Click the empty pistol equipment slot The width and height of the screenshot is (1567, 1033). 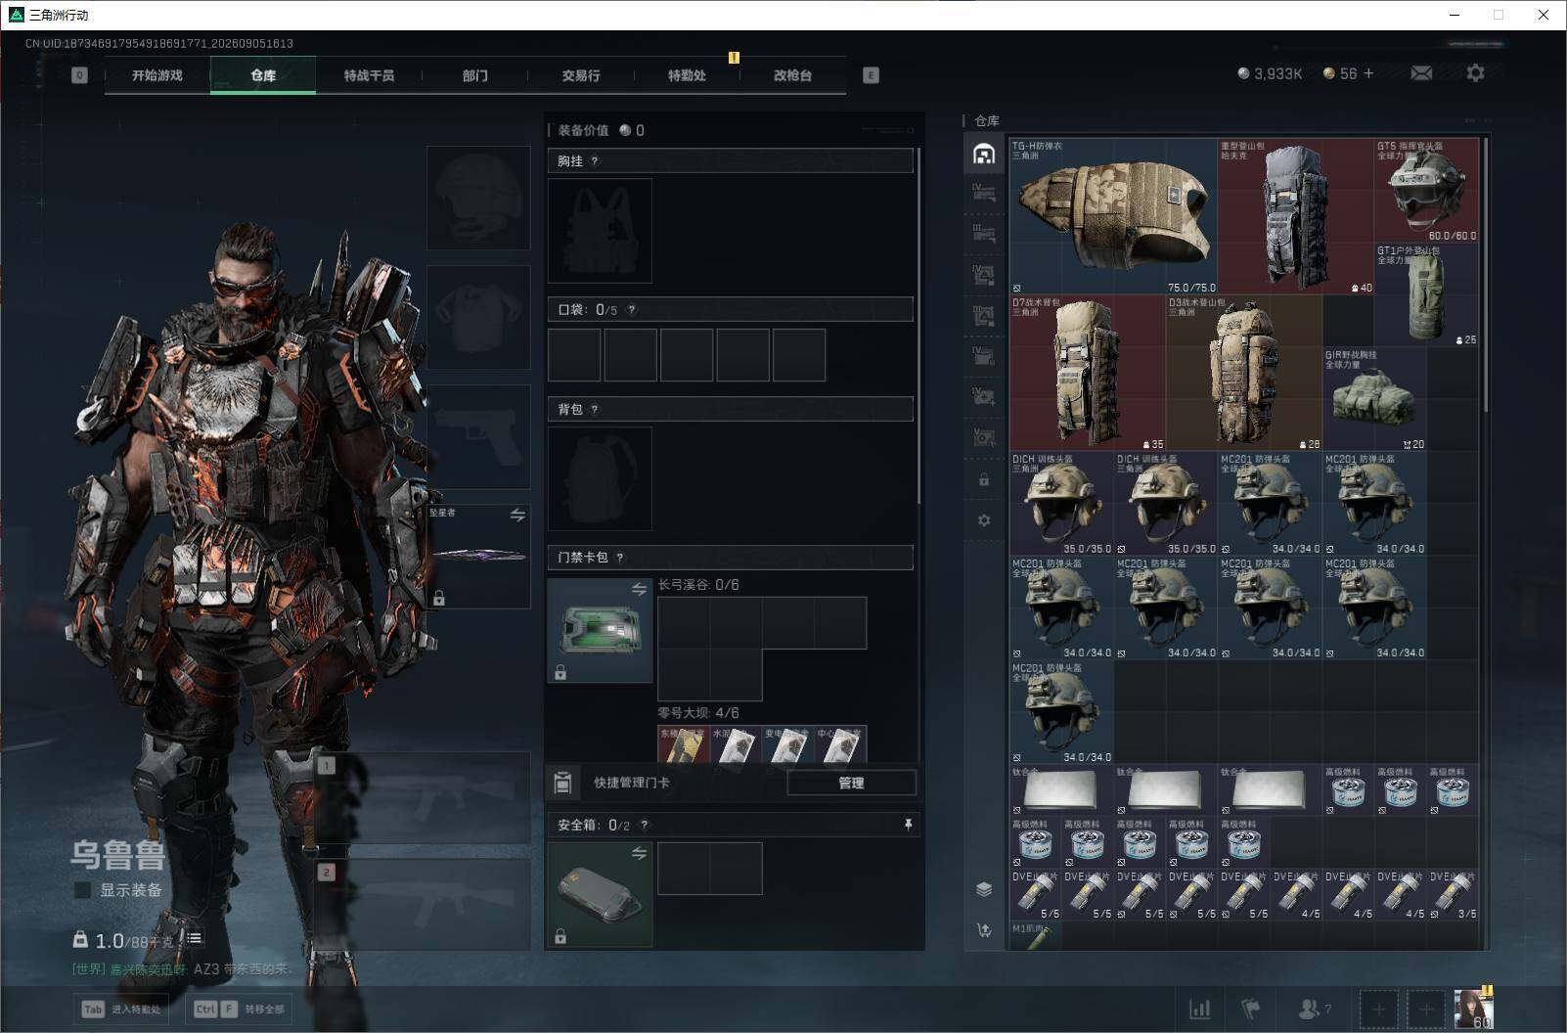tap(478, 436)
